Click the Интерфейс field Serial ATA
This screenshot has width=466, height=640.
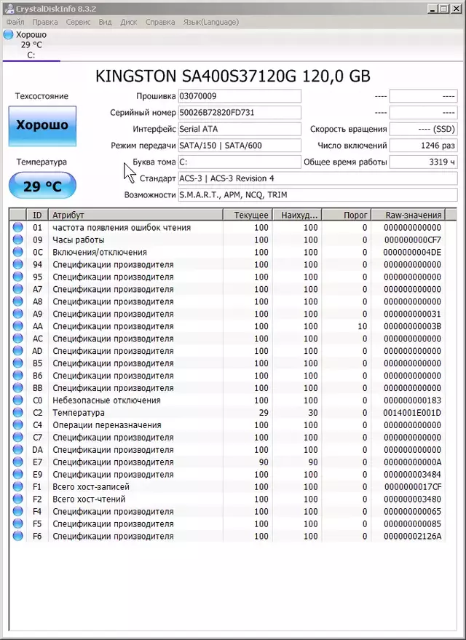click(x=240, y=129)
